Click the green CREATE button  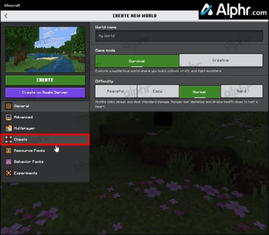pos(45,80)
